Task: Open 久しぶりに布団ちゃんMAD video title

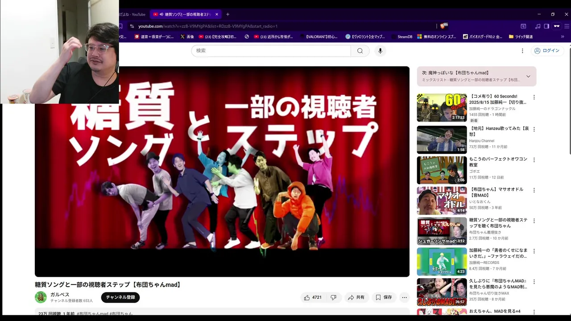Action: coord(498,284)
